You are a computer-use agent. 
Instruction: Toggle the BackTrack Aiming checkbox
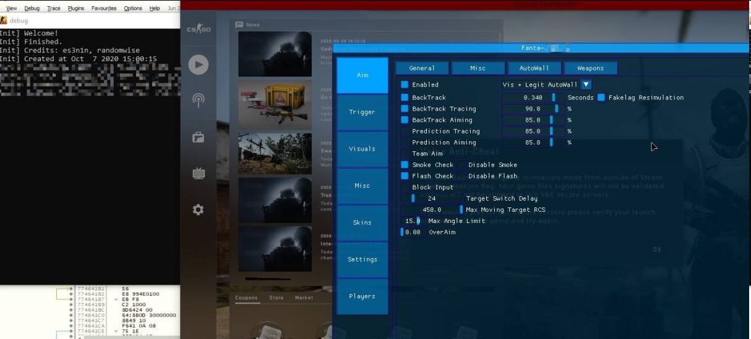(x=405, y=120)
